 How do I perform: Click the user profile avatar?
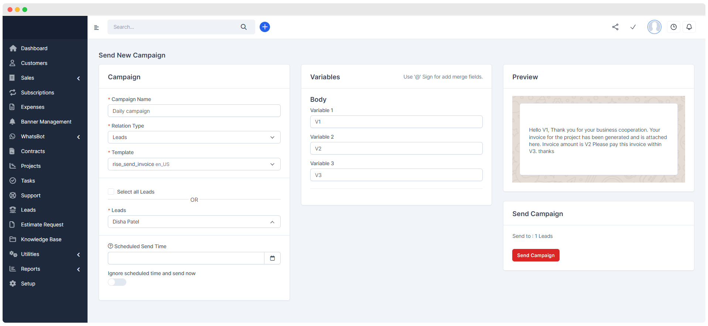(654, 27)
